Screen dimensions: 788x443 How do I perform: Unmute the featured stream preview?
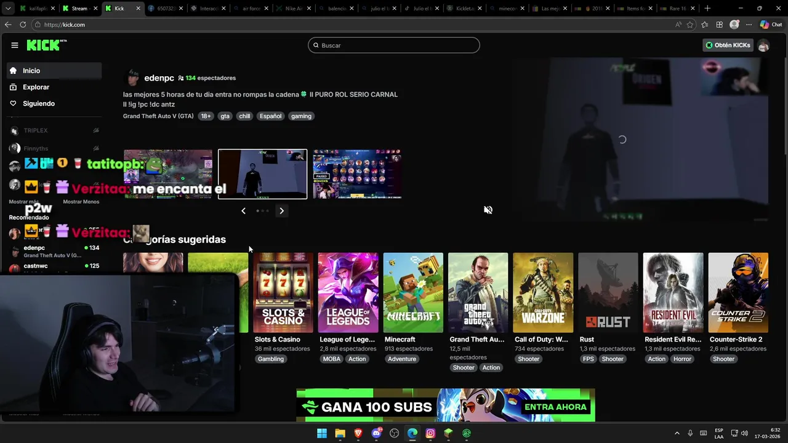(488, 210)
